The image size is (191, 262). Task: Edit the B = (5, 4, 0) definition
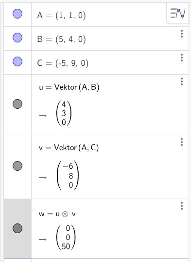pyautogui.click(x=61, y=40)
